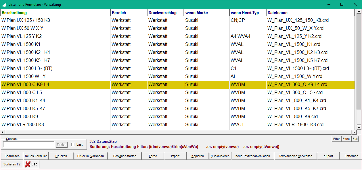Click the Druckvorschlag column header
The width and height of the screenshot is (362, 170).
pyautogui.click(x=166, y=13)
